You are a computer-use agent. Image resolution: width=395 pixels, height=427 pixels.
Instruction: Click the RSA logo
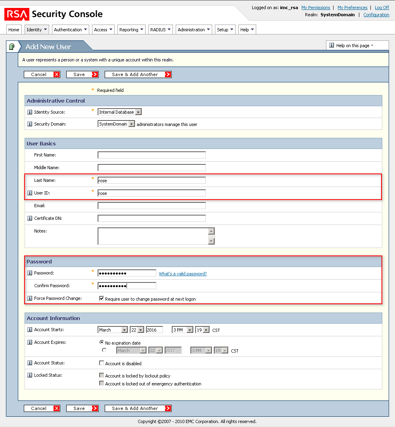[x=17, y=14]
